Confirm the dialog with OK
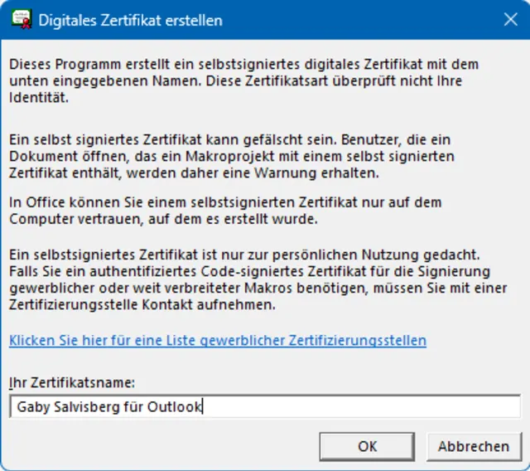Viewport: 530px width, 471px height. click(x=368, y=446)
